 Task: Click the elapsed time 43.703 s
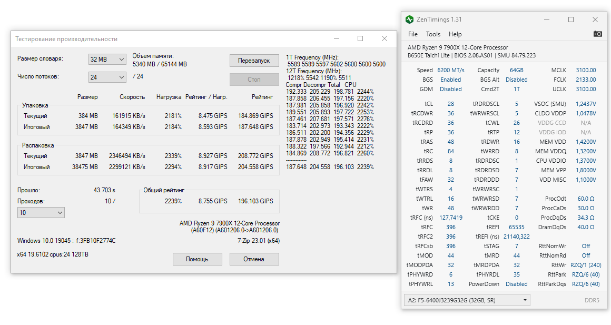[x=104, y=190]
